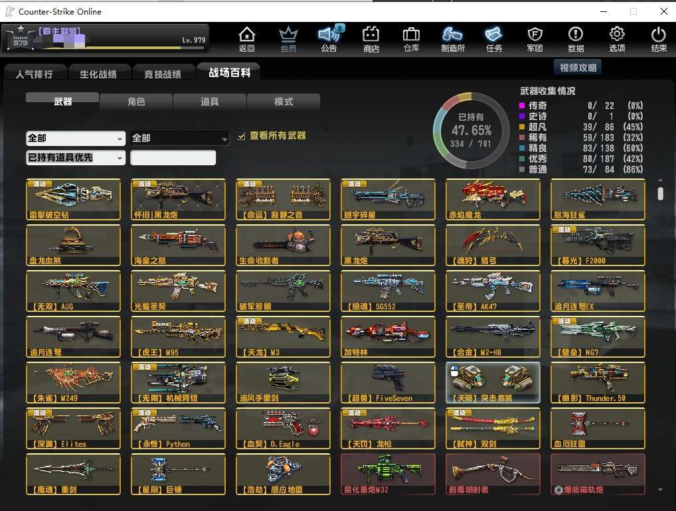Select the 模式 sub-tab
This screenshot has width=676, height=511.
(x=284, y=102)
